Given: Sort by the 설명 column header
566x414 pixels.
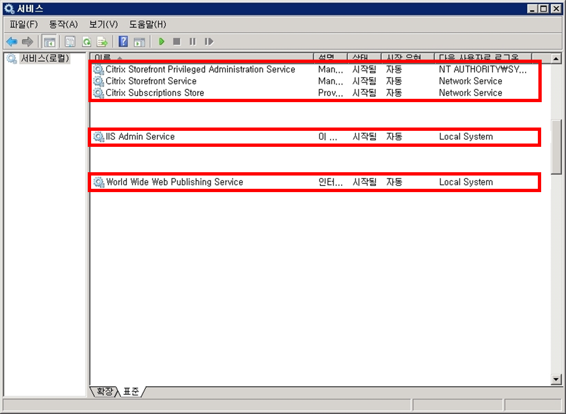Looking at the screenshot, I should 331,57.
